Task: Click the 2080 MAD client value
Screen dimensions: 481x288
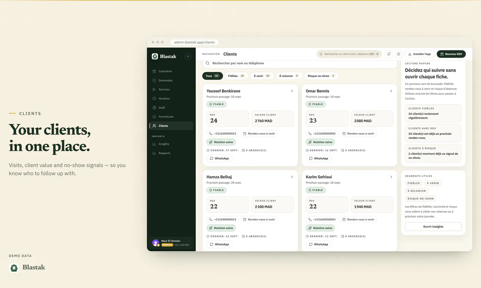Action: [x=363, y=121]
